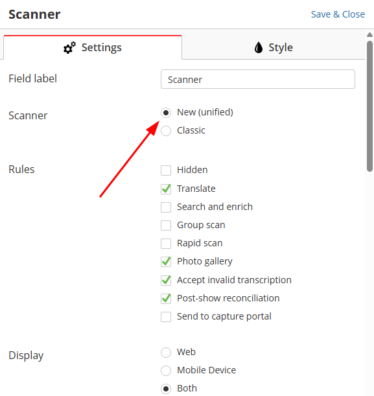Choose Web as display option
Viewport: 374px width, 396px height.
(x=166, y=353)
